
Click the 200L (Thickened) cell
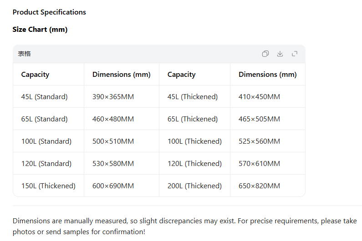click(194, 186)
